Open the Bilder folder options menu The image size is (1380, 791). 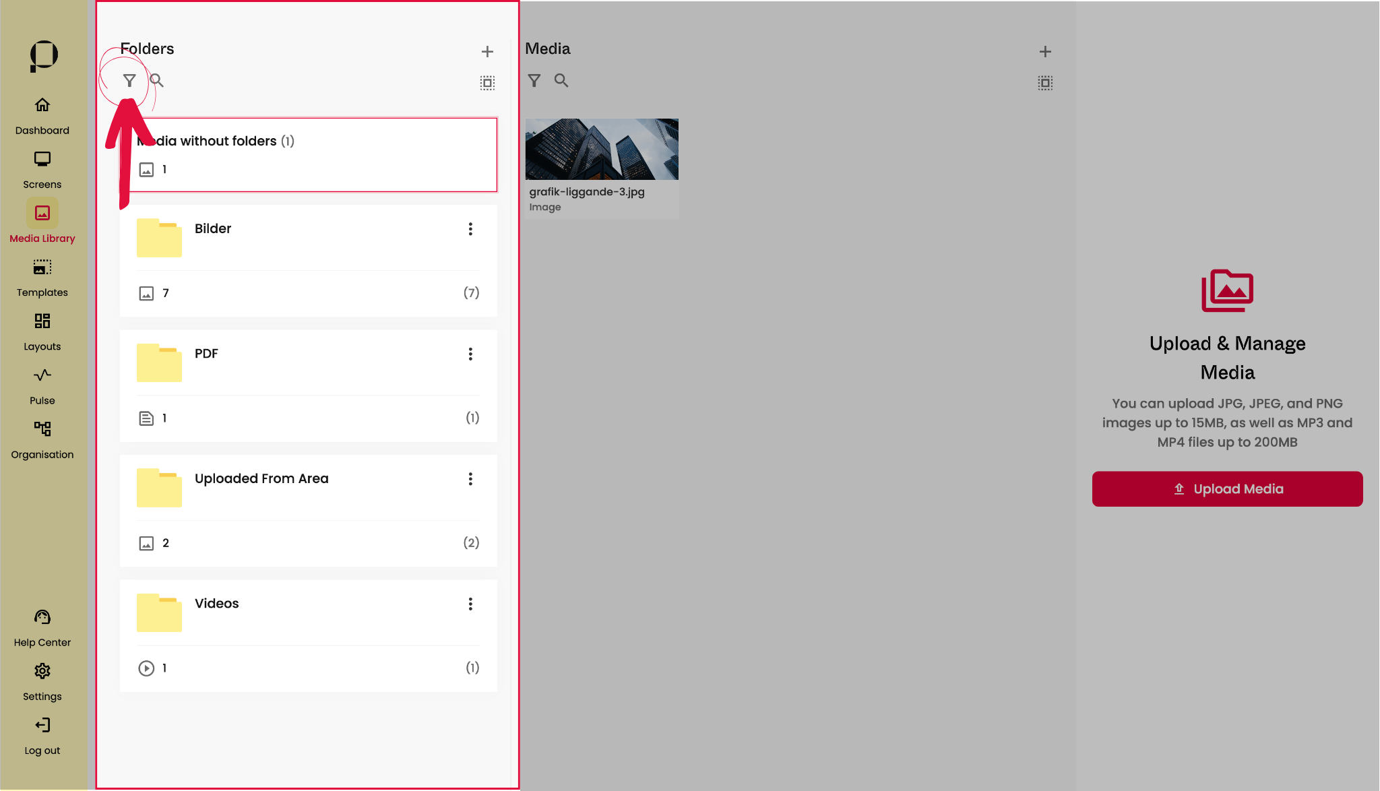tap(470, 229)
